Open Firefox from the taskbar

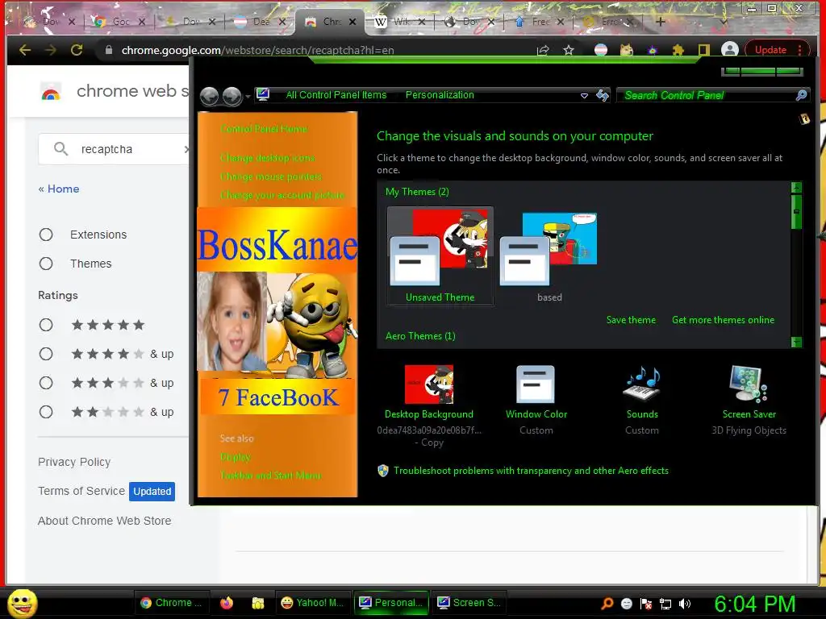click(227, 603)
